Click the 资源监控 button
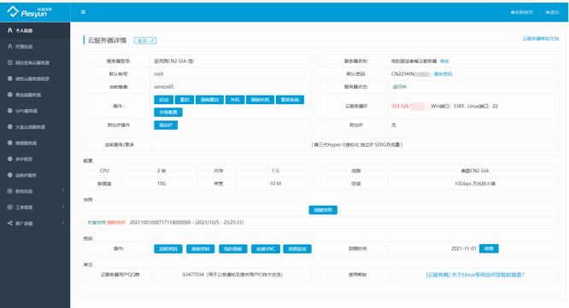 (x=297, y=249)
